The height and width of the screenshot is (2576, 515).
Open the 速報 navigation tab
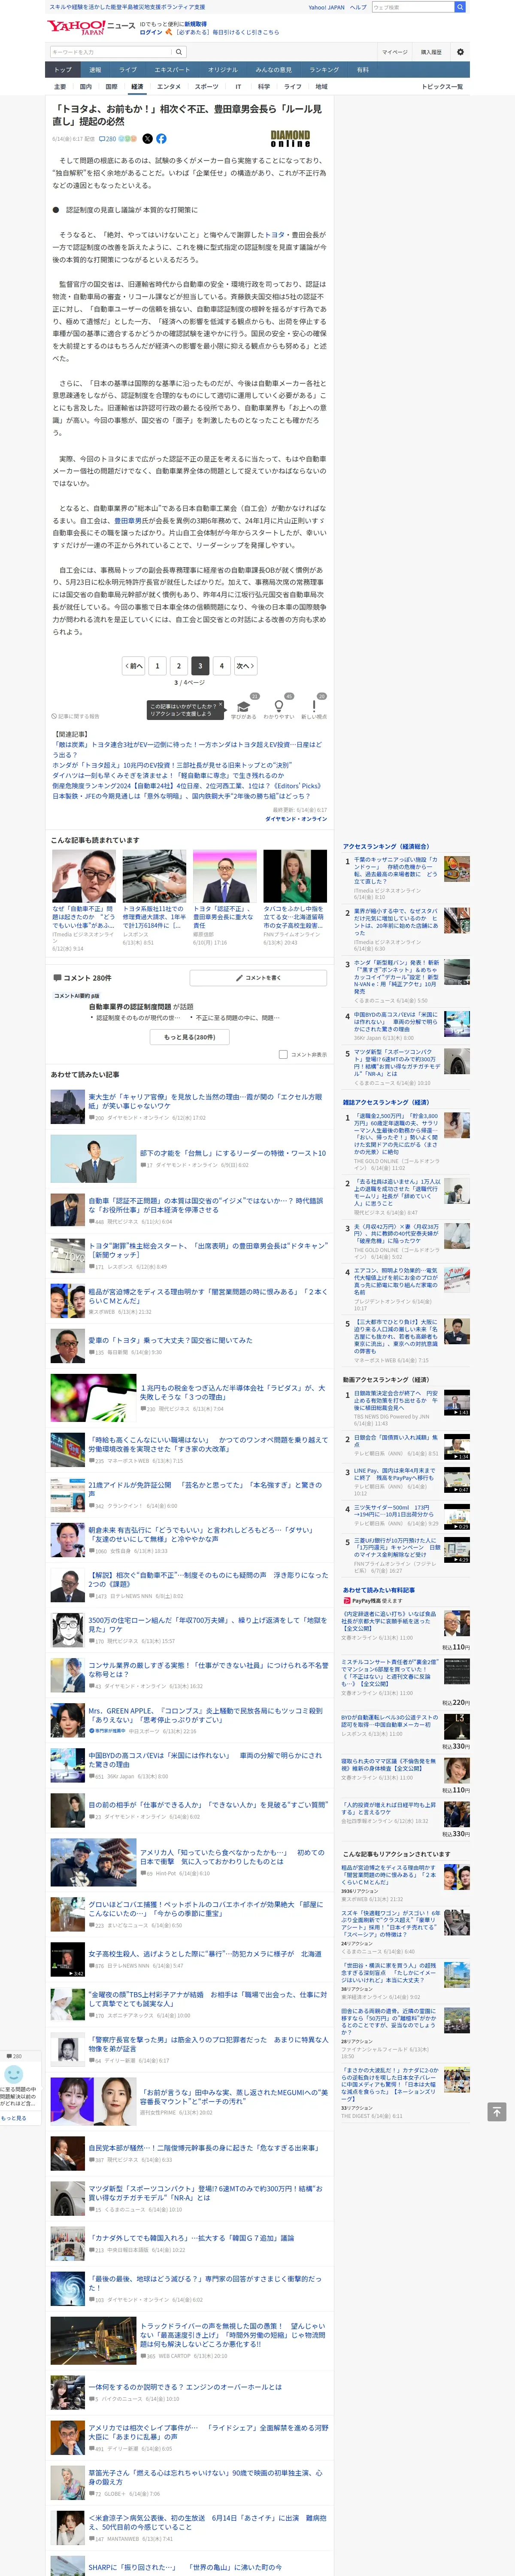point(95,70)
